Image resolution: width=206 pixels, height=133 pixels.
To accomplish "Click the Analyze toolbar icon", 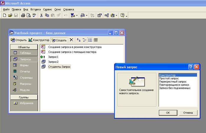I will (83, 15).
